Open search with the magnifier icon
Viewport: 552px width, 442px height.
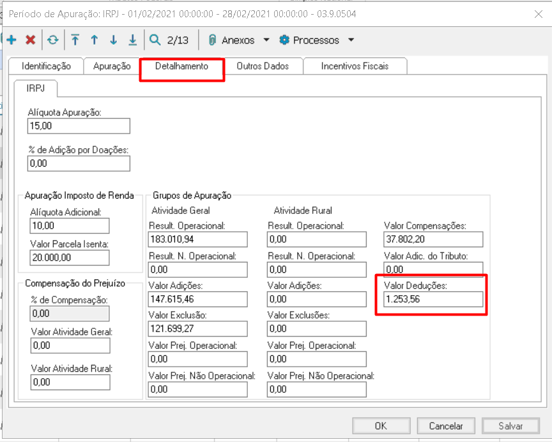pyautogui.click(x=155, y=40)
